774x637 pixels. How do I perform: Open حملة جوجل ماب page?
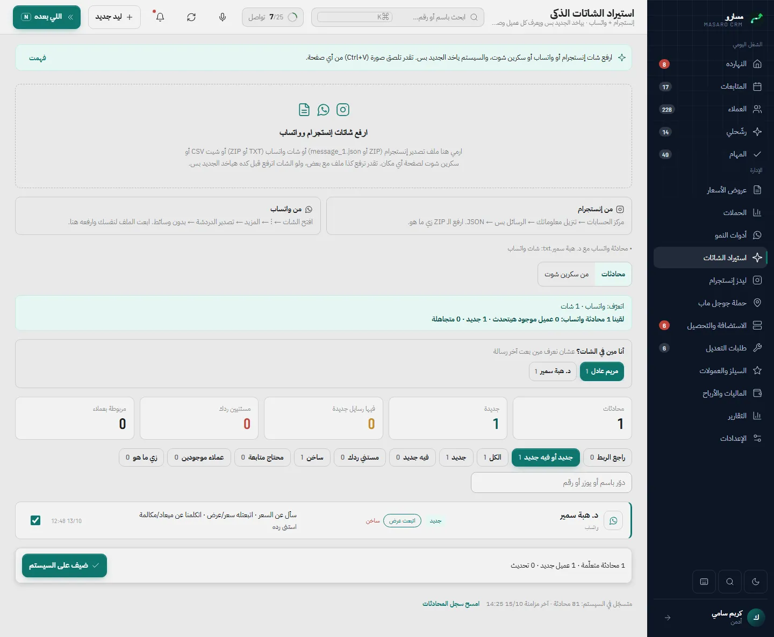(710, 303)
